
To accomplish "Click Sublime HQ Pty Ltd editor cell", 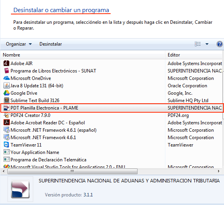I will pyautogui.click(x=188, y=101).
